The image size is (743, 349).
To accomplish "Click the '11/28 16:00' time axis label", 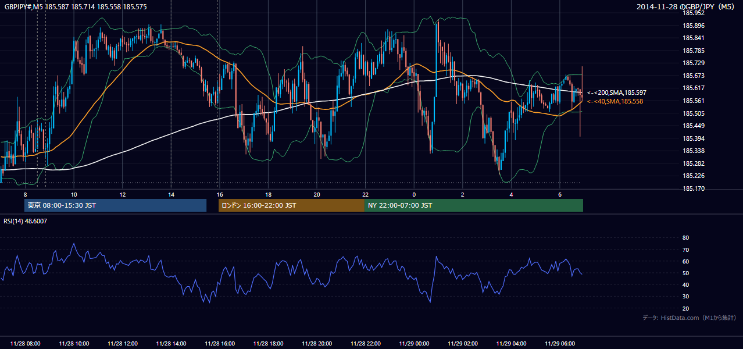I will [219, 344].
